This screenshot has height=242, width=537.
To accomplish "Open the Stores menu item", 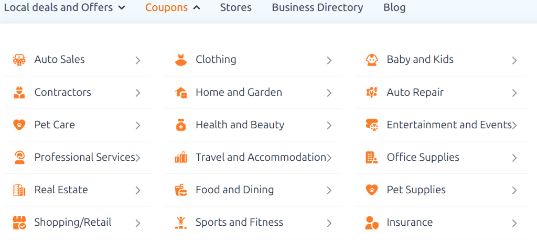I will tap(235, 8).
